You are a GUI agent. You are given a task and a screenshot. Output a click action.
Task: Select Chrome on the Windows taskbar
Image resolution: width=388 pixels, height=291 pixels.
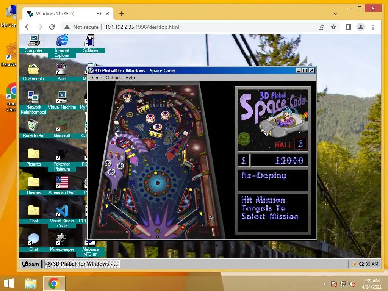tap(54, 283)
